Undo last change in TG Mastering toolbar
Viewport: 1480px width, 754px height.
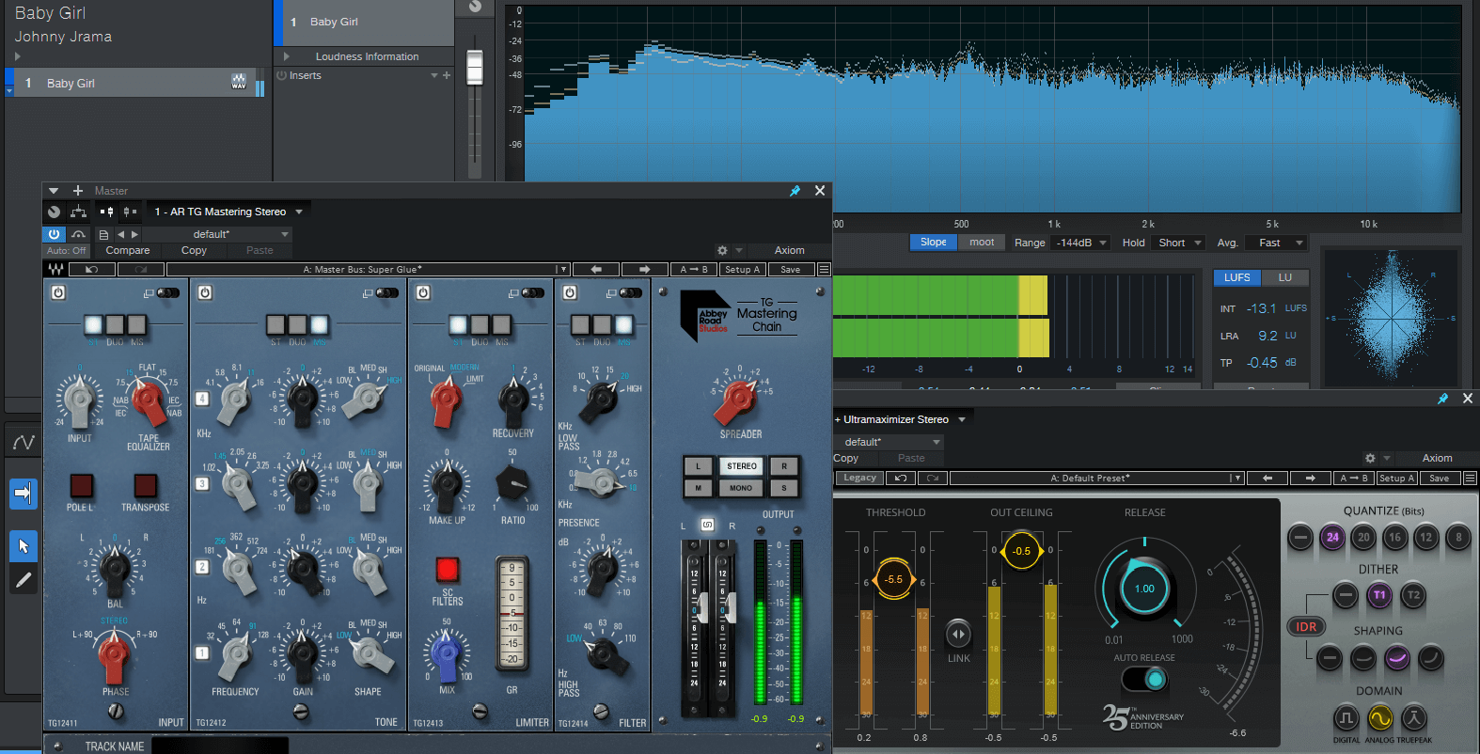point(91,270)
